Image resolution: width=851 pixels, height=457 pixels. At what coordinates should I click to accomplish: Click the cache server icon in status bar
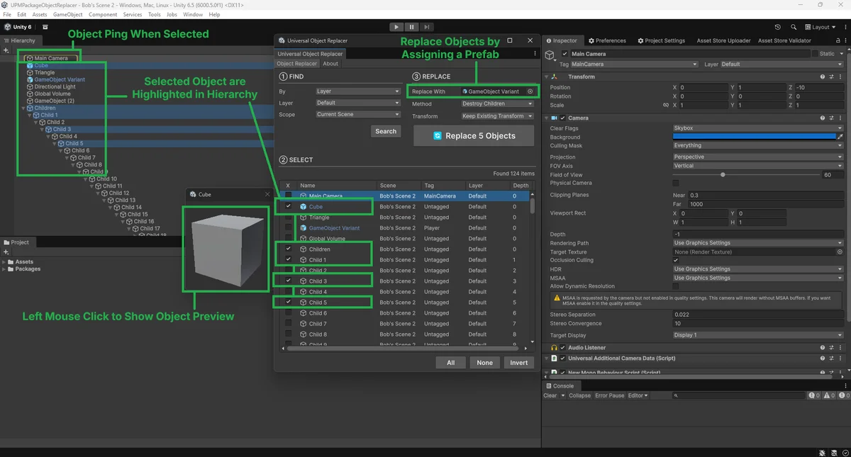pos(833,452)
